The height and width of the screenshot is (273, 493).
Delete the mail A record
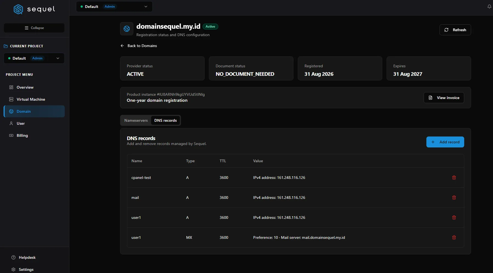click(454, 198)
